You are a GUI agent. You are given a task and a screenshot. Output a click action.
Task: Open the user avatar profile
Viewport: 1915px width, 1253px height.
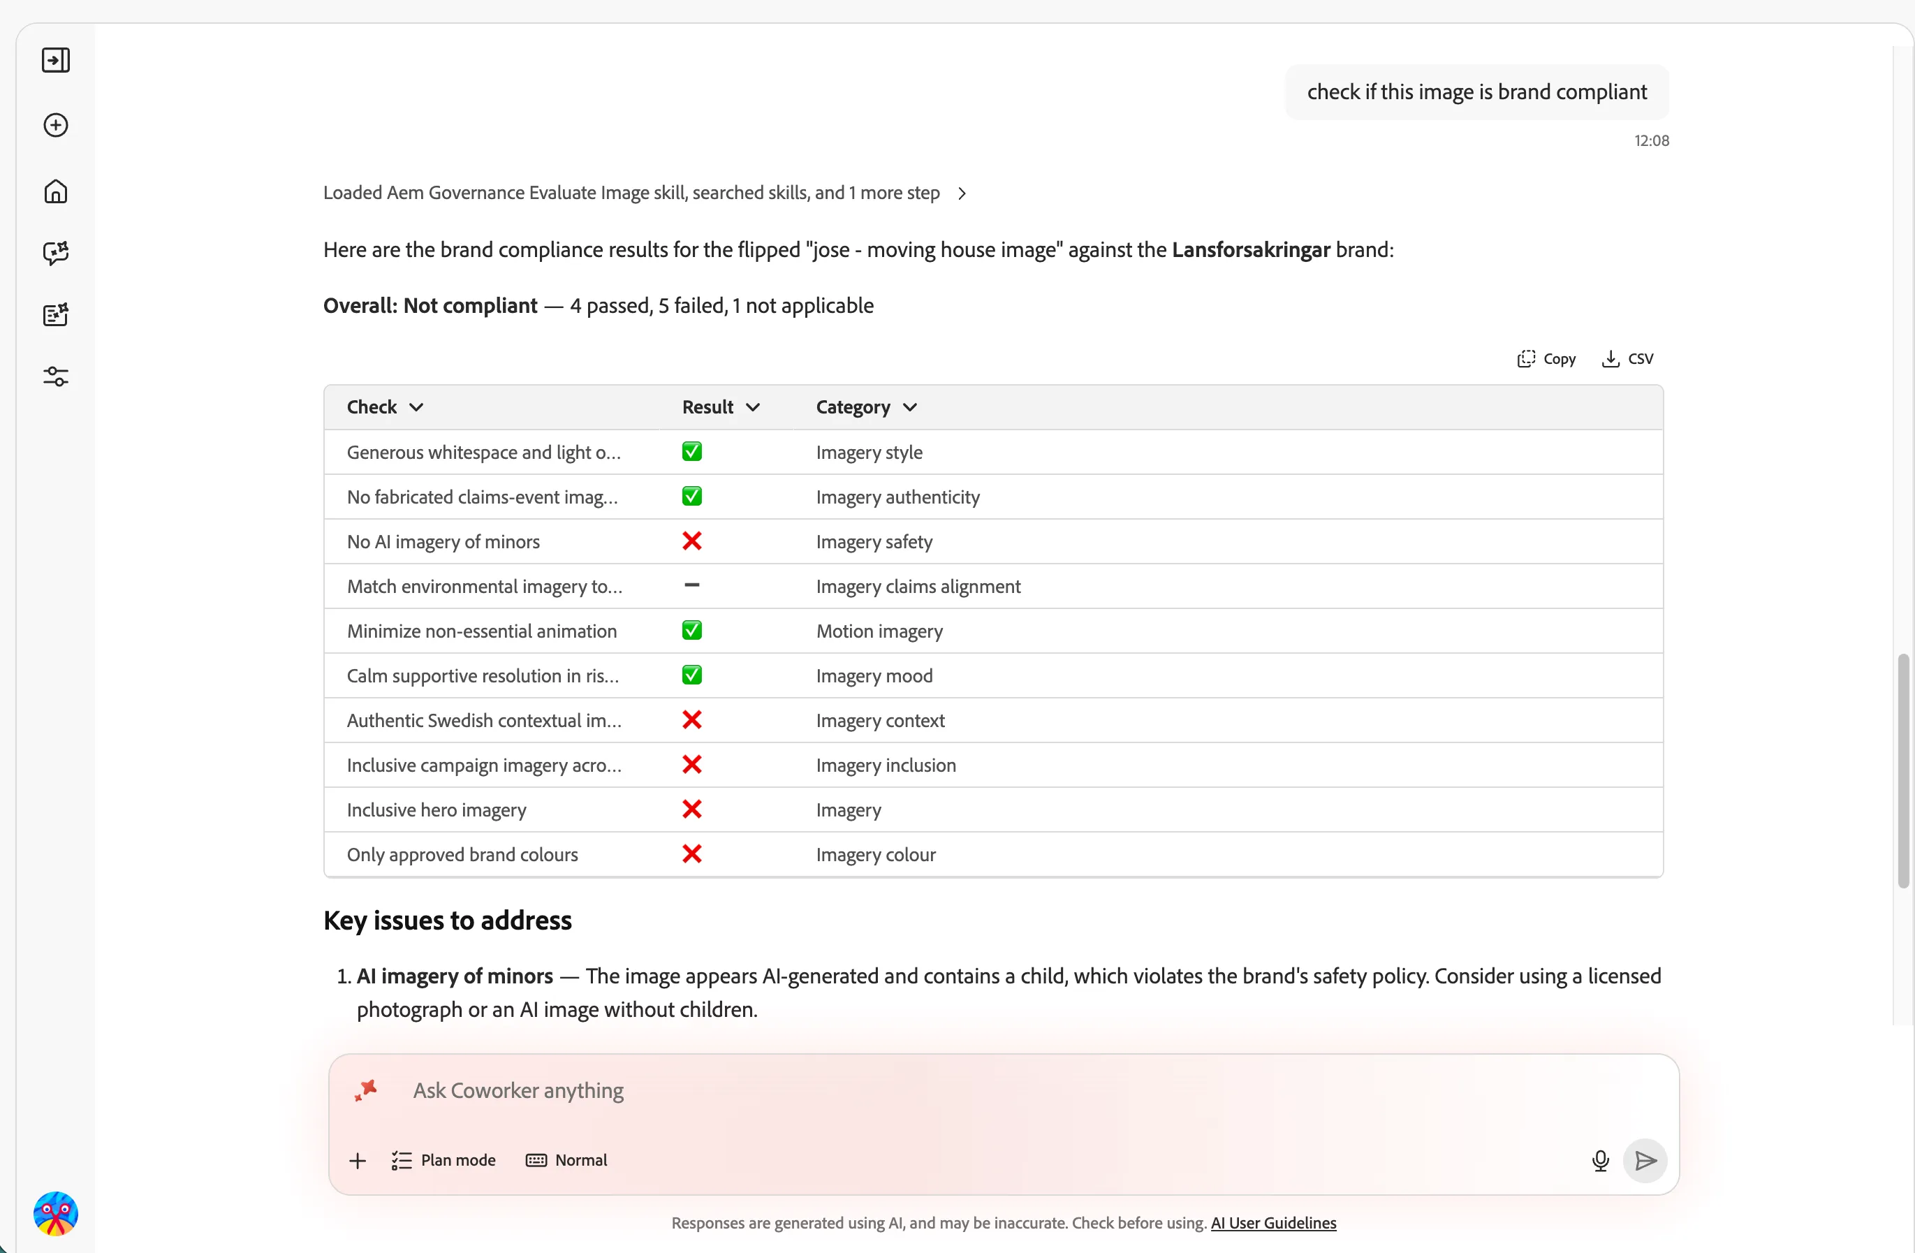click(55, 1214)
